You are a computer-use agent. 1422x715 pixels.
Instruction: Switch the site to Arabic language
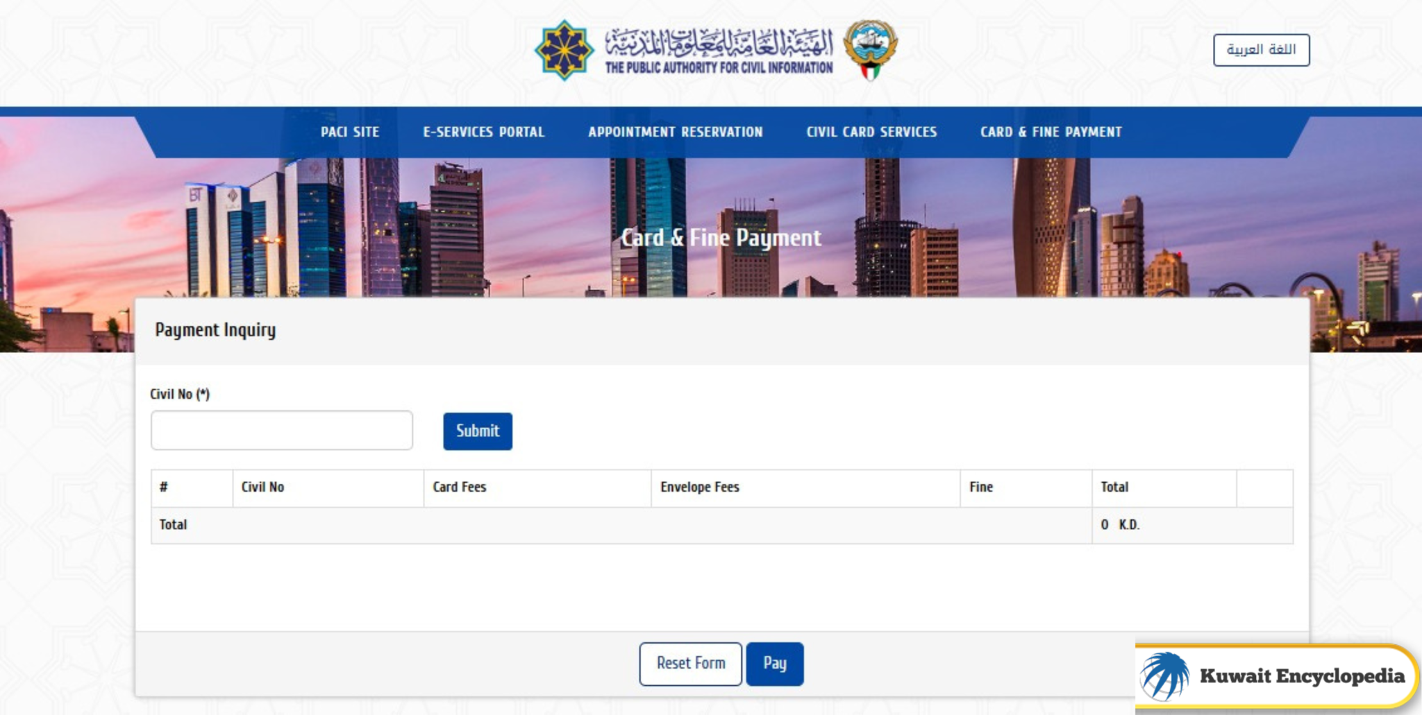pyautogui.click(x=1261, y=50)
